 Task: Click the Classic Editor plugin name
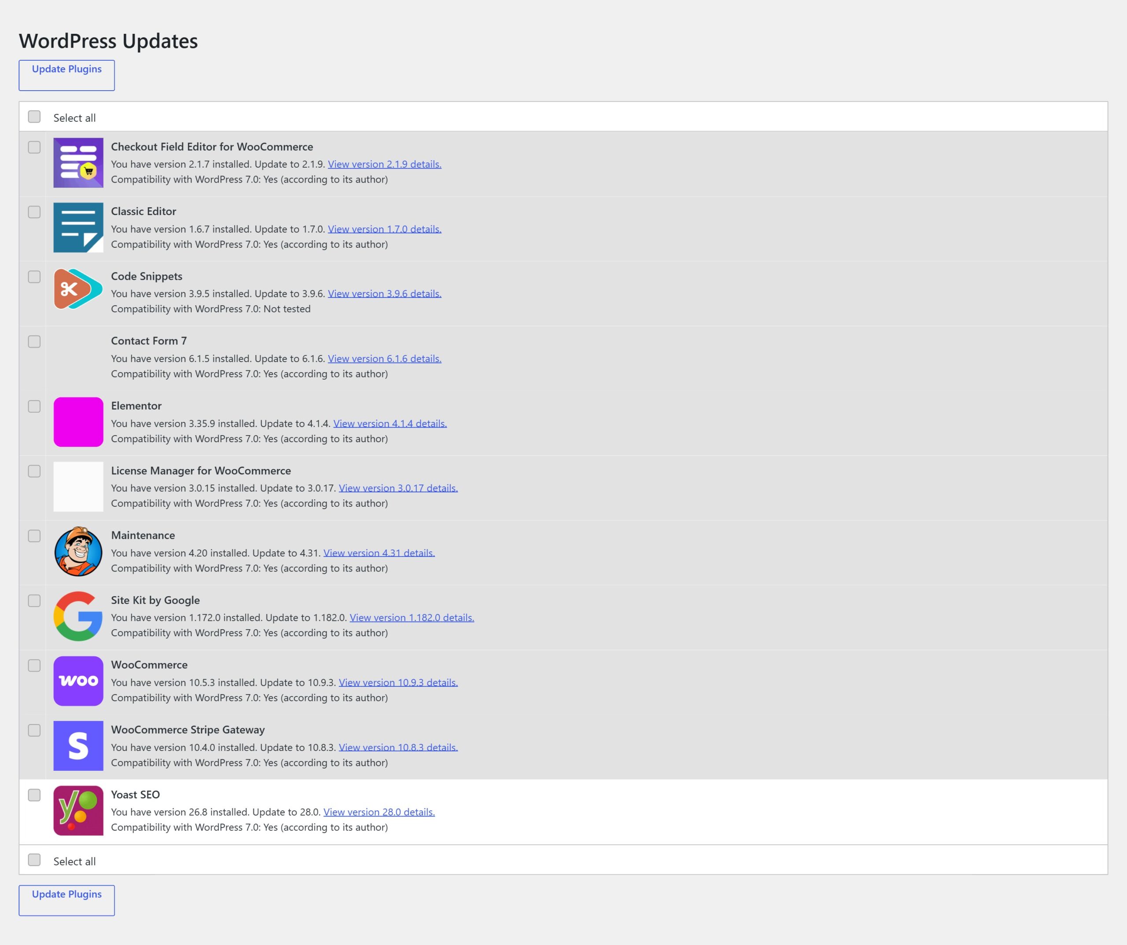(143, 211)
